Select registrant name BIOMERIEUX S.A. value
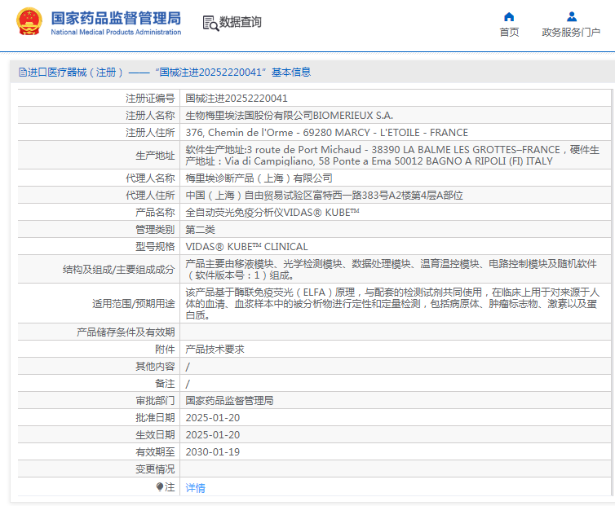 pyautogui.click(x=289, y=115)
